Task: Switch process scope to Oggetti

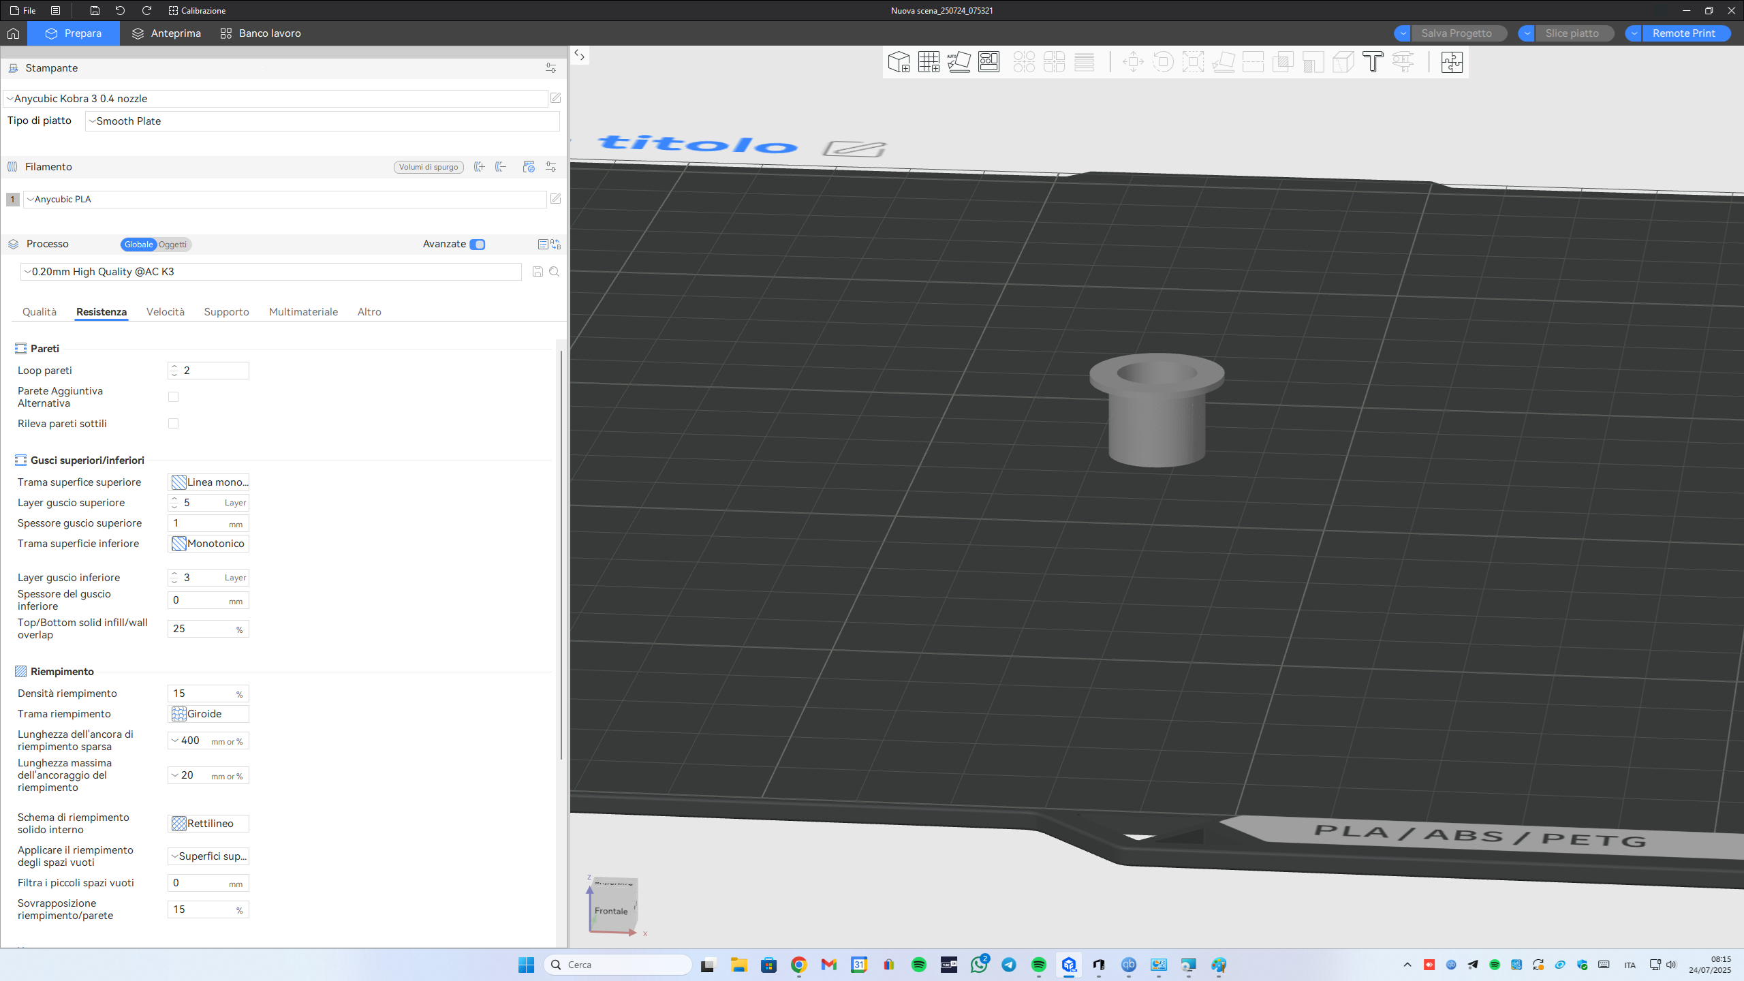Action: (173, 245)
